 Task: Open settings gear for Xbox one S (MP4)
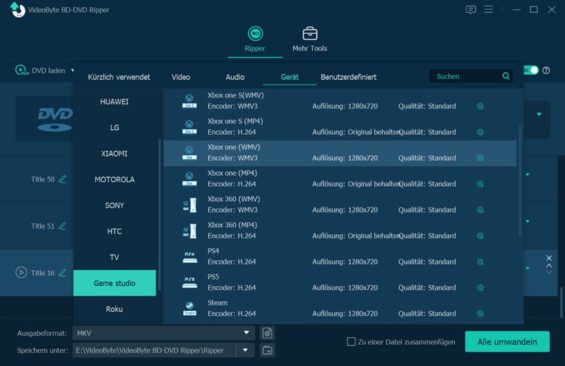480,132
